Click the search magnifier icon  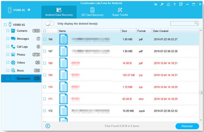196,23
